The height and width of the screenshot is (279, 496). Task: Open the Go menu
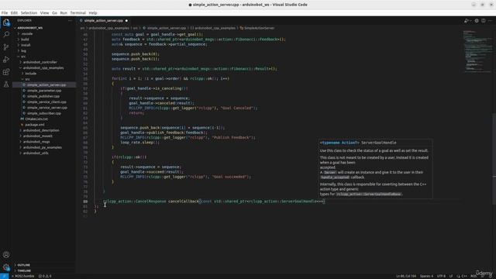point(54,13)
